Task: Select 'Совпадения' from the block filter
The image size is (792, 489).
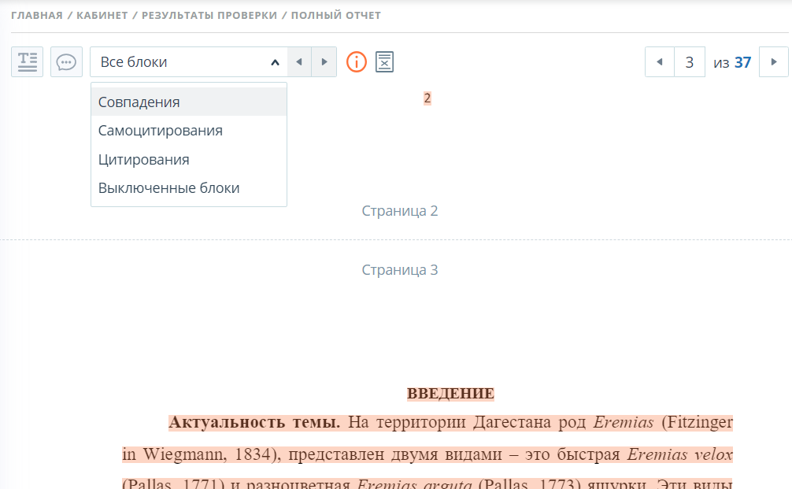Action: (139, 102)
